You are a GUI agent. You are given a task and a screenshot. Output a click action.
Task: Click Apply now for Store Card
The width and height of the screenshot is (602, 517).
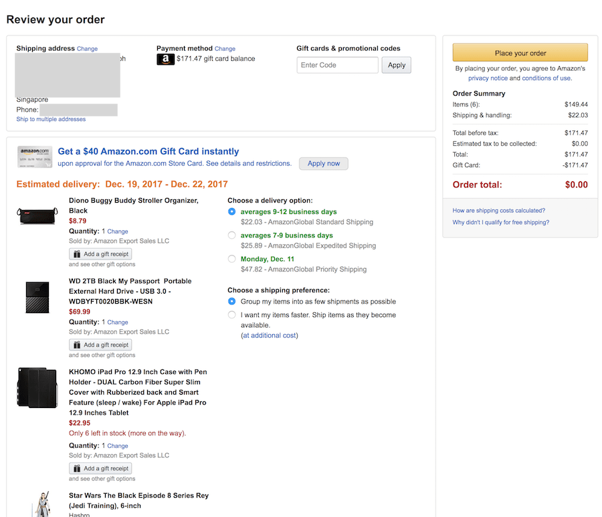click(324, 163)
